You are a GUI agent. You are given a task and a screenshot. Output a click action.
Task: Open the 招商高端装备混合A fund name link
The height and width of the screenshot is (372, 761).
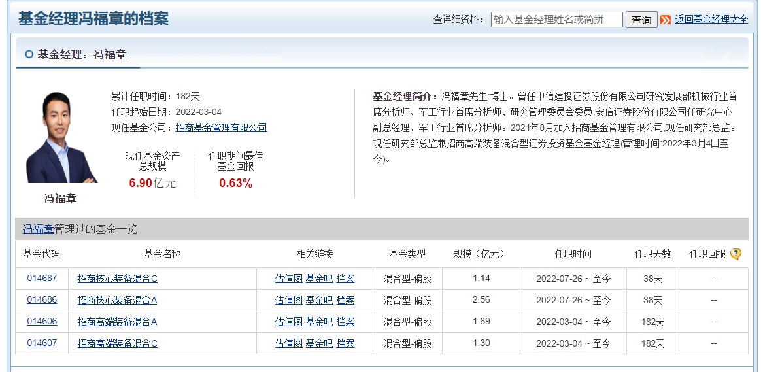(x=118, y=322)
